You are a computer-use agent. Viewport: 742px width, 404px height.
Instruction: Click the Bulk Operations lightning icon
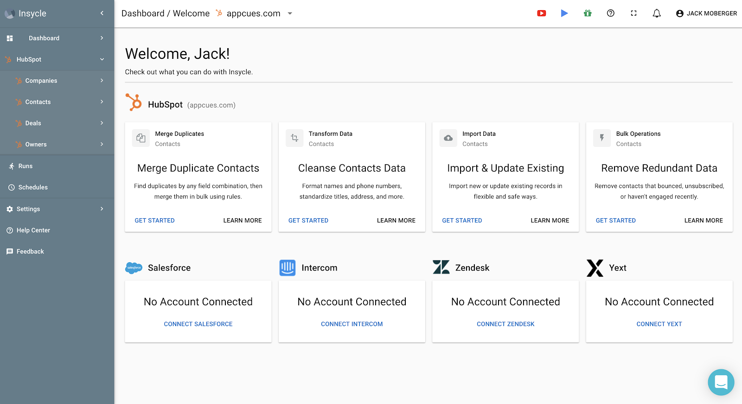[602, 138]
